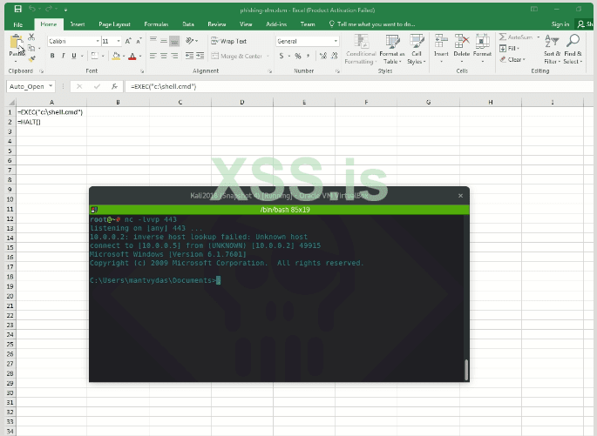This screenshot has width=597, height=436.
Task: Switch to the Review tab
Action: point(217,24)
